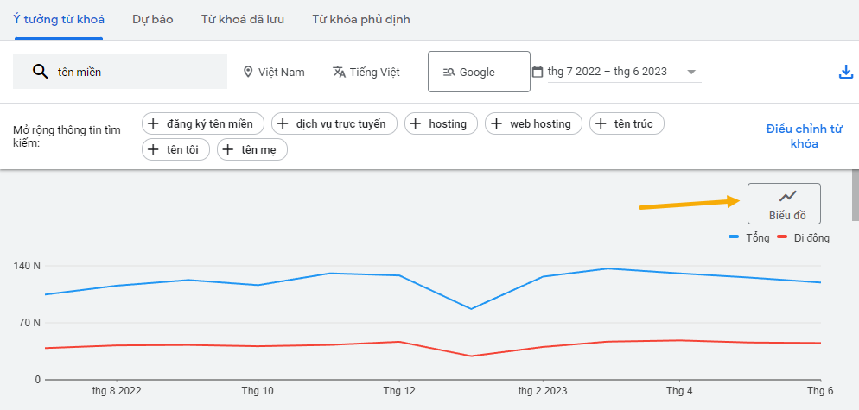Click the Biểu đồ chart icon button
The image size is (859, 410).
point(785,204)
